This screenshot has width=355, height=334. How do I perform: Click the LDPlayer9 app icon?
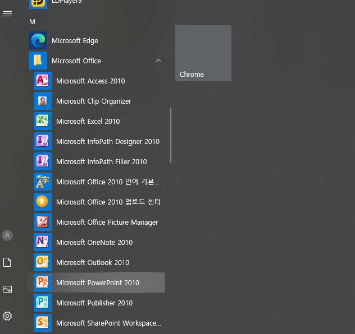pos(38,3)
